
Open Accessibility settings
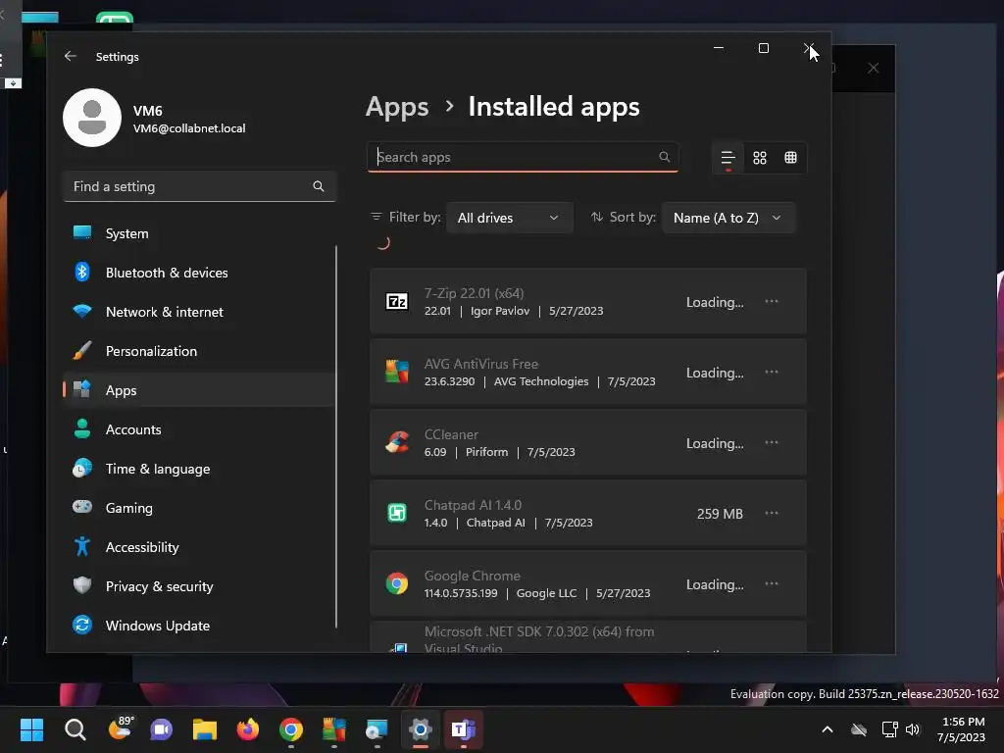click(x=199, y=547)
